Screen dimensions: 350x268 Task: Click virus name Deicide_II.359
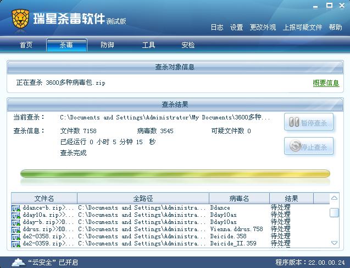tap(233, 244)
